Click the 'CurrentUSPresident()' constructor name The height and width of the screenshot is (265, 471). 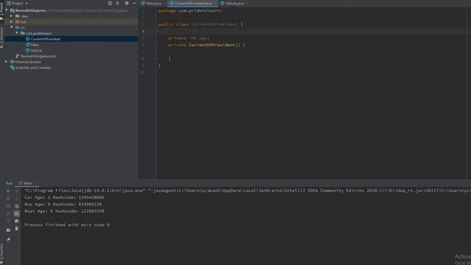tap(214, 45)
